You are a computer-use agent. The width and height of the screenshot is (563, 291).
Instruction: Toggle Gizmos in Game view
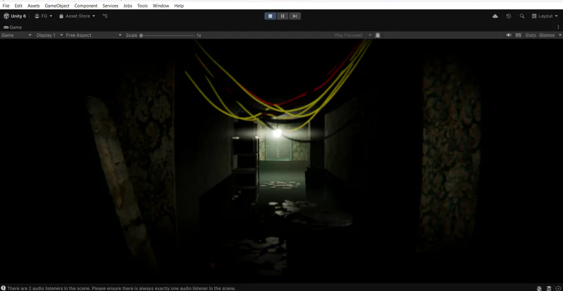[x=547, y=35]
